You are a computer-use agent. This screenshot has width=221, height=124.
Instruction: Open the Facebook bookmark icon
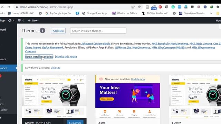[x=77, y=13]
